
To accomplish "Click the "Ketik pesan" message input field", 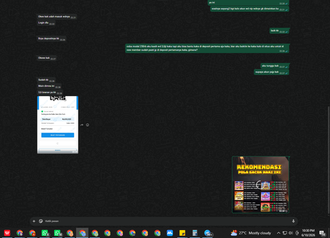I will (x=167, y=221).
